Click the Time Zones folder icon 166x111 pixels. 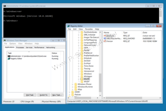tap(82, 66)
